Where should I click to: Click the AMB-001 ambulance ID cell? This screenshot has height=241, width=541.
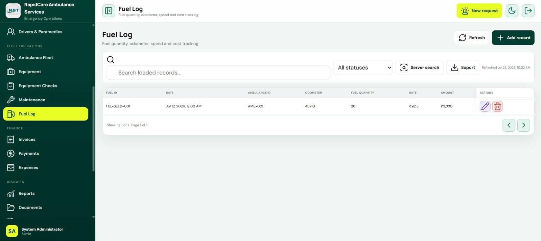pos(256,106)
